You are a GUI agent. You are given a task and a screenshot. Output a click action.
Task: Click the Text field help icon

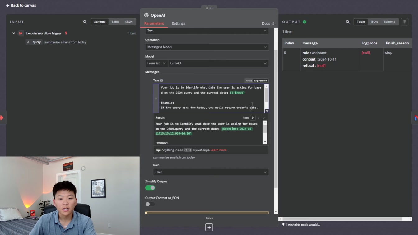click(x=162, y=81)
